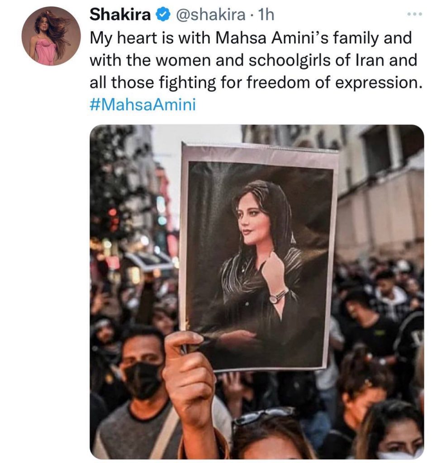Open the three-dot more options menu
The image size is (446, 463).
[414, 14]
